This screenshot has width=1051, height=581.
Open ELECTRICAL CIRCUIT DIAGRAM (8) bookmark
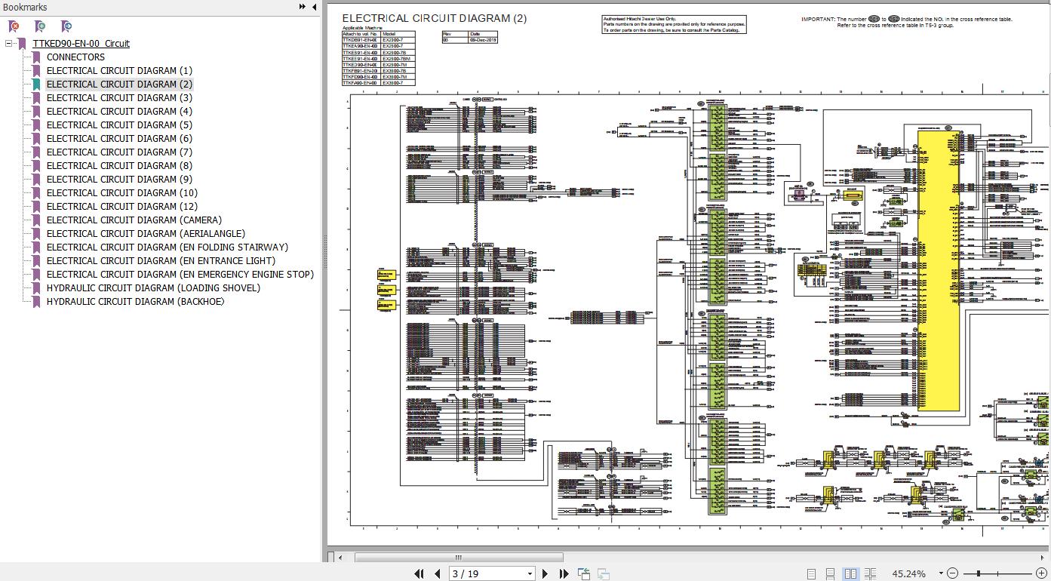pyautogui.click(x=119, y=166)
